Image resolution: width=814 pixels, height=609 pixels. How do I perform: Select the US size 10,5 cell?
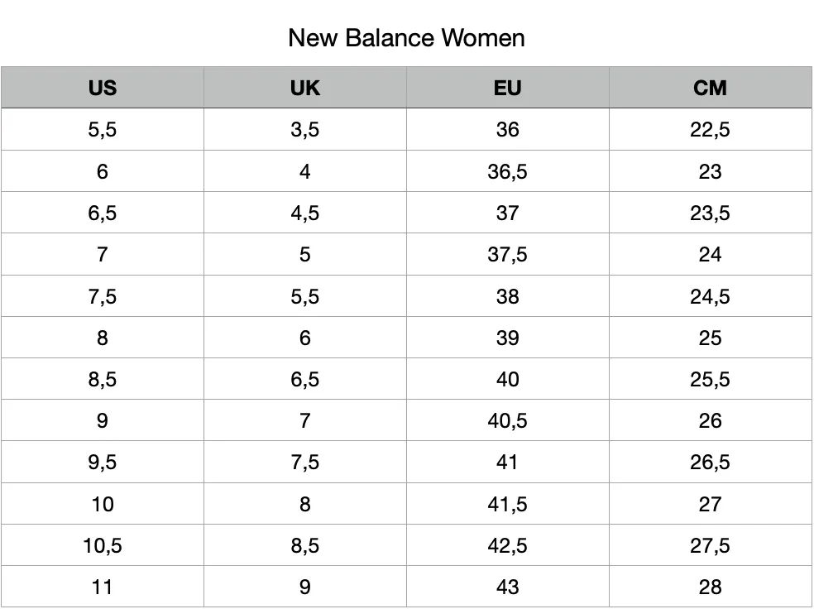pos(103,545)
